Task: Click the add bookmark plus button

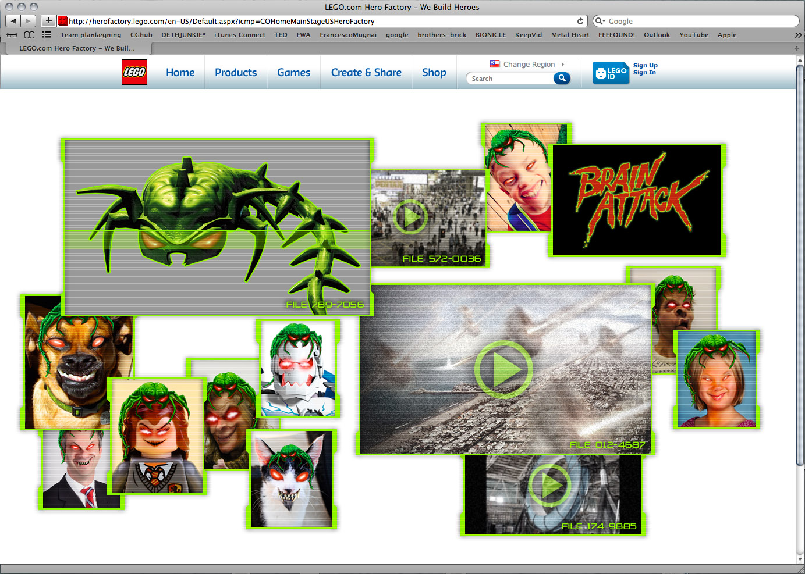Action: pos(49,21)
